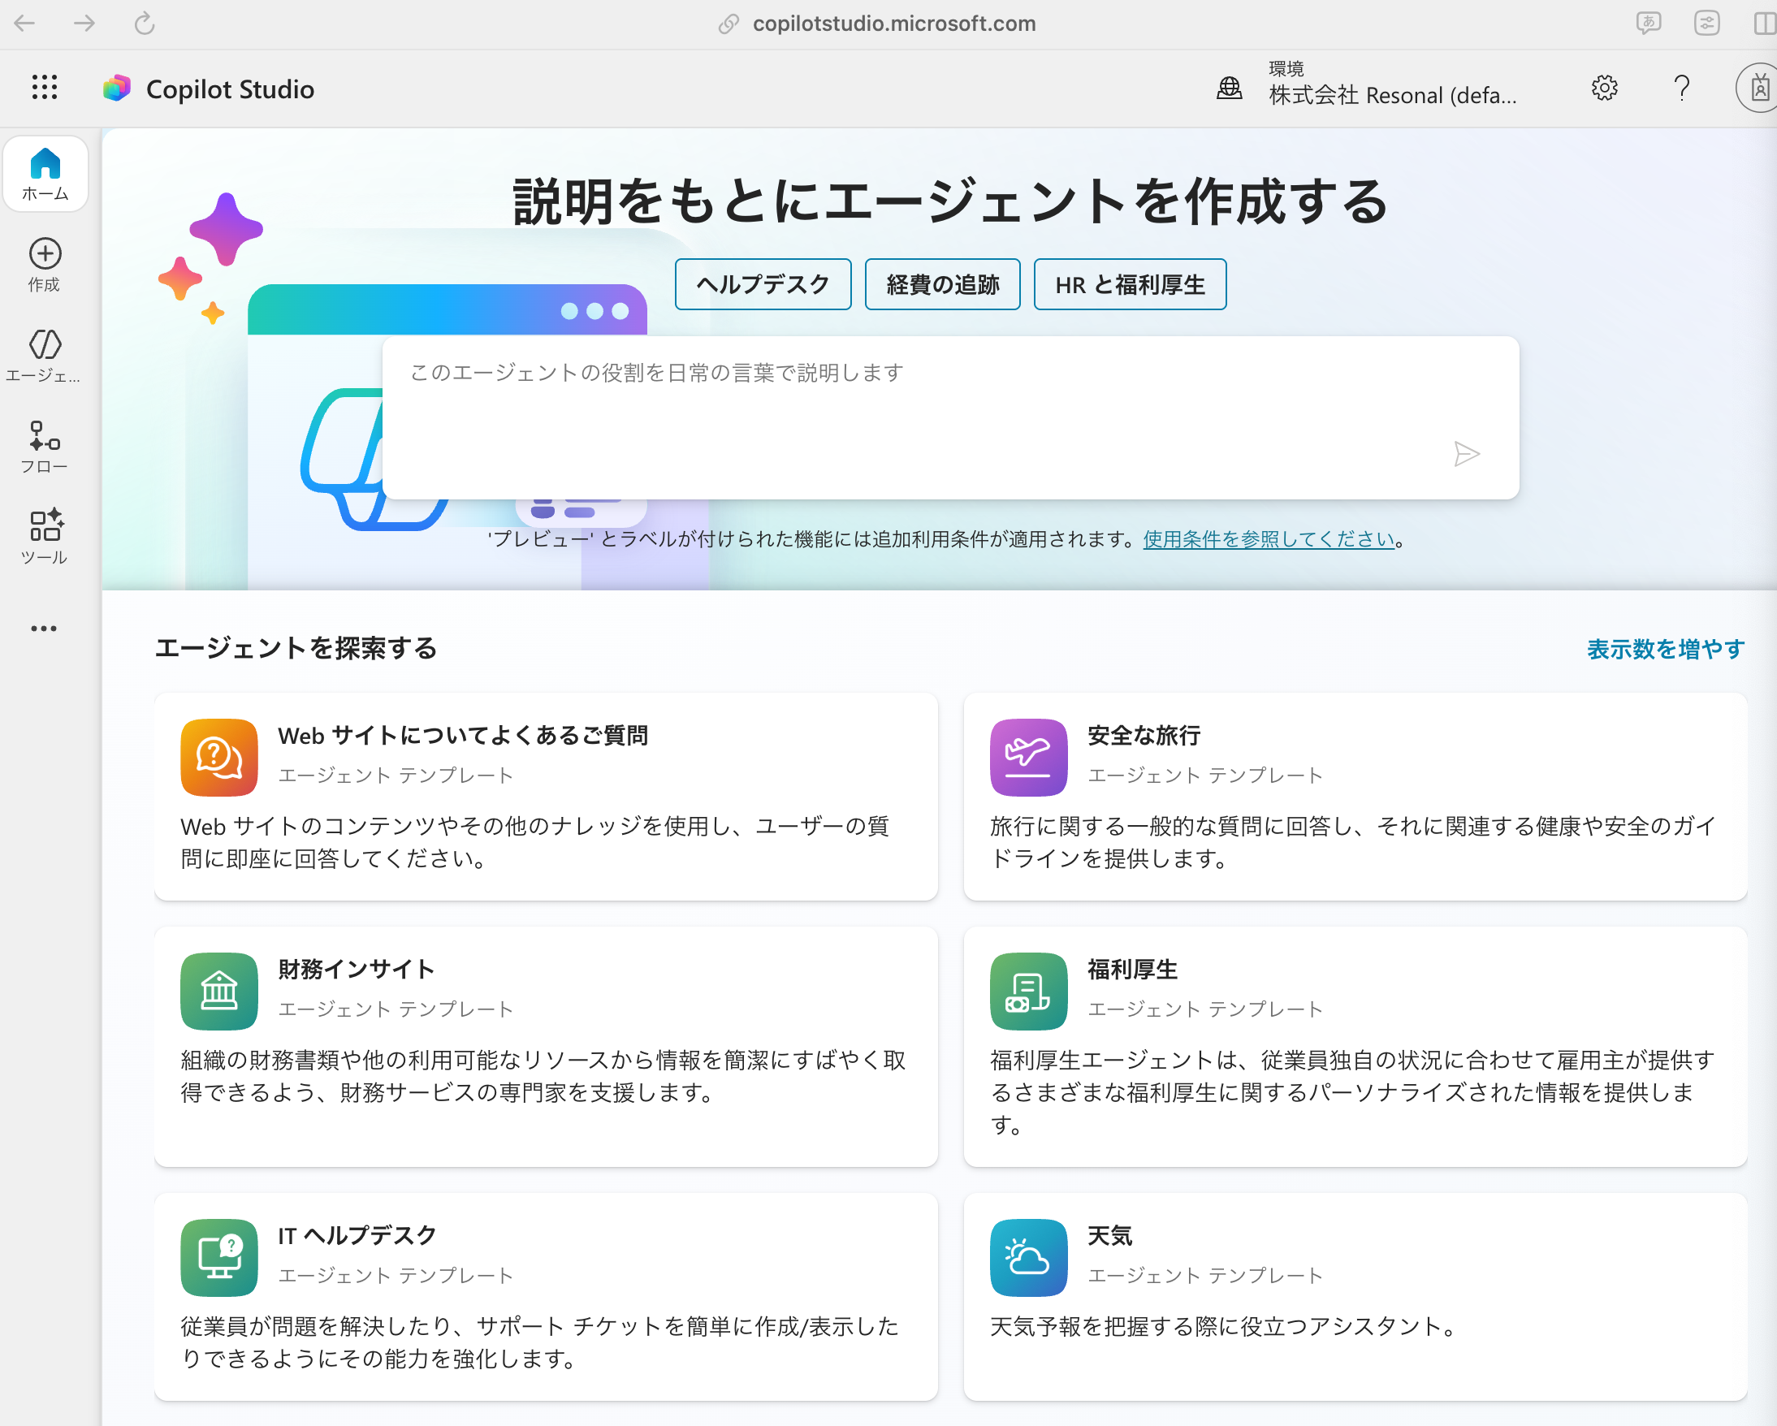Click the send arrow in prompt box
Viewport: 1777px width, 1426px height.
point(1465,454)
